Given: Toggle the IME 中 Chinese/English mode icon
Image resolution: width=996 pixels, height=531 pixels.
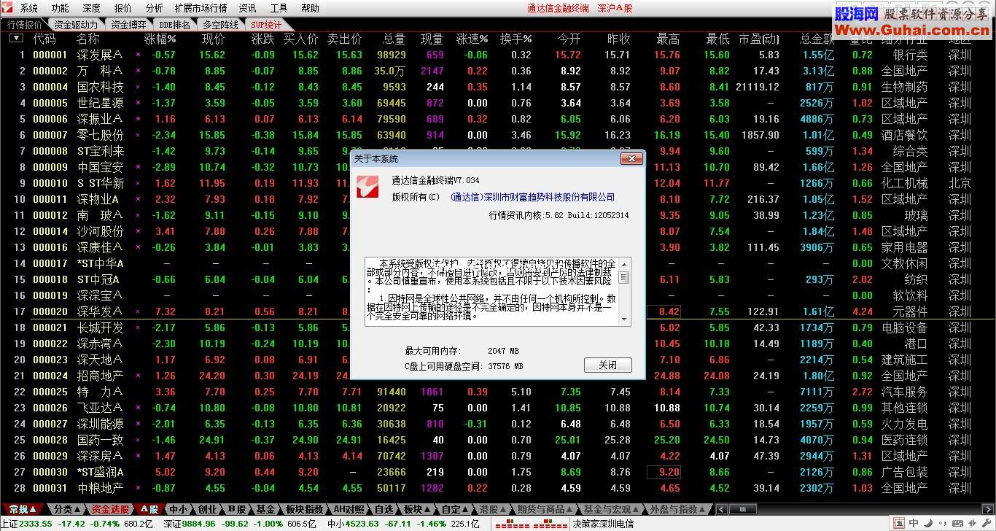Looking at the screenshot, I should 914,524.
